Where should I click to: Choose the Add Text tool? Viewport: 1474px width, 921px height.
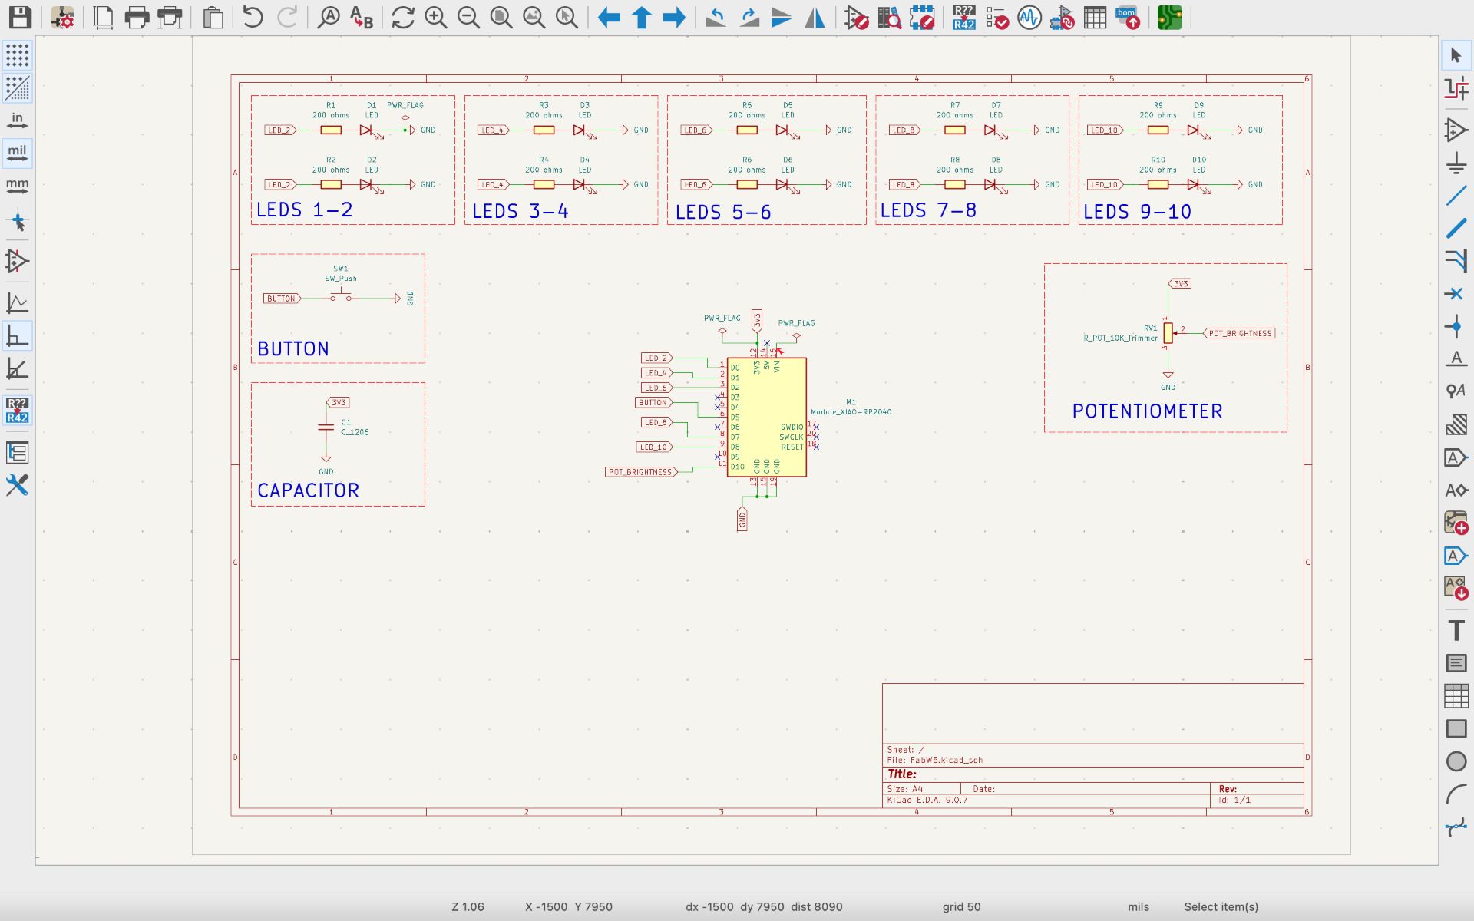(1456, 631)
